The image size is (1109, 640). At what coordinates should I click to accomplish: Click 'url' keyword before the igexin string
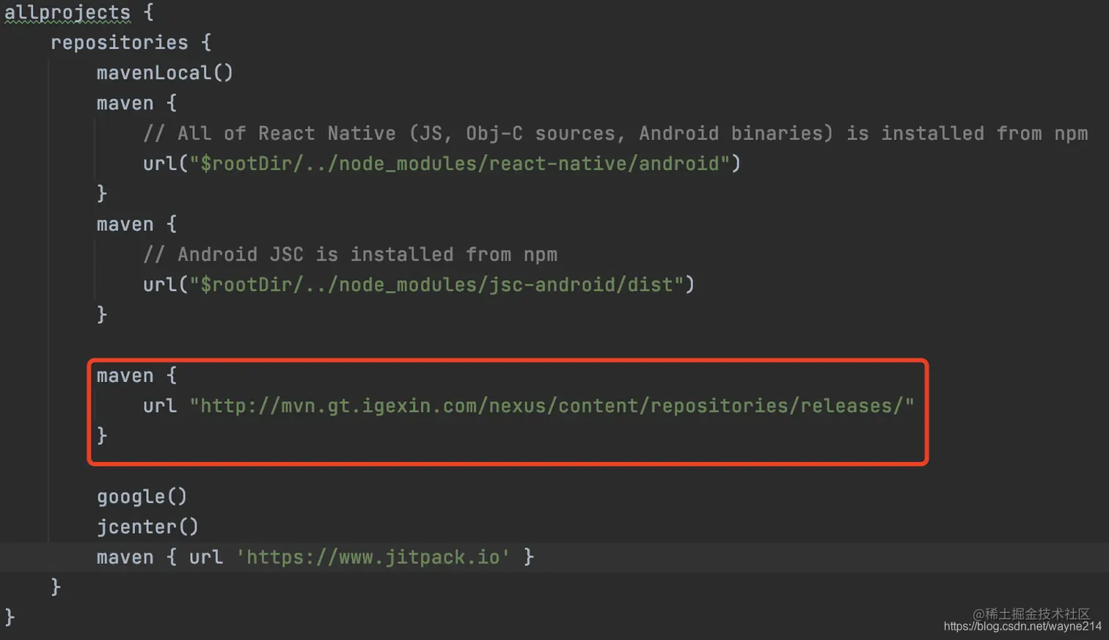160,405
